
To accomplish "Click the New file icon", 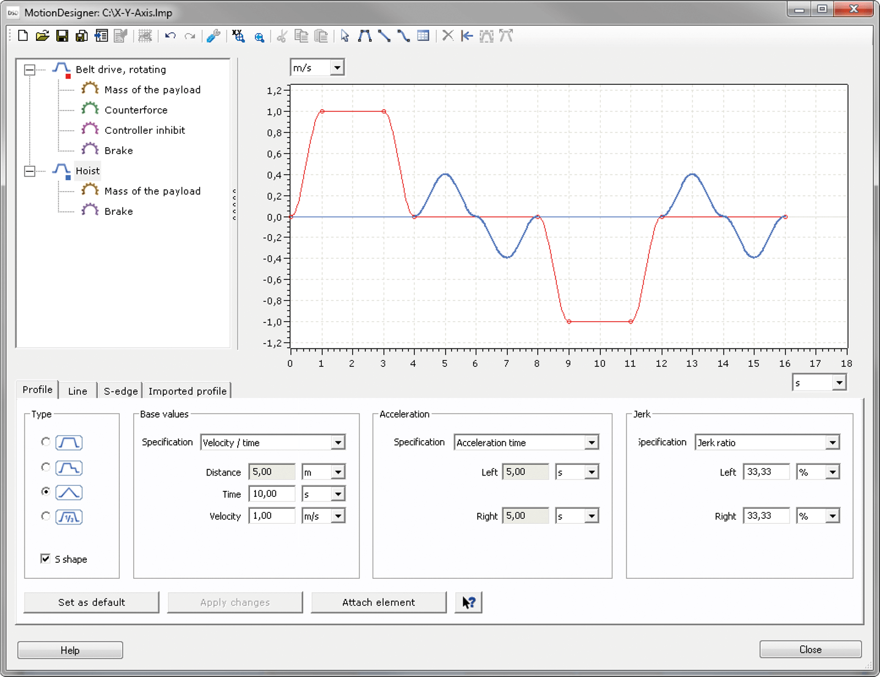I will (23, 36).
